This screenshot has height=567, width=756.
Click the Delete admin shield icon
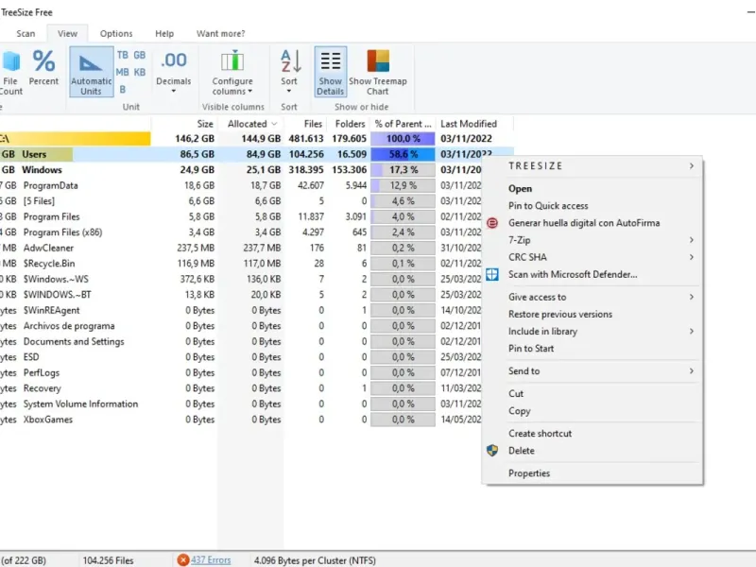click(x=491, y=451)
